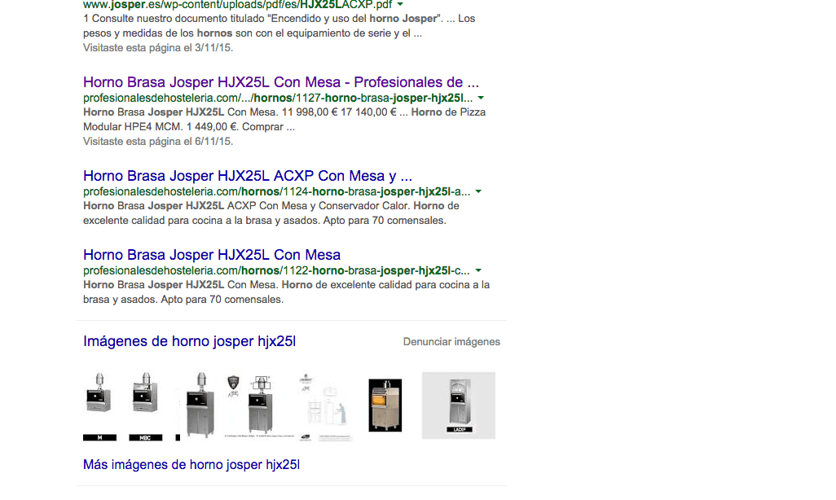Click snippet text 'brasa y asados. Apto para 70 comensales.'
The image size is (836, 500).
(183, 300)
